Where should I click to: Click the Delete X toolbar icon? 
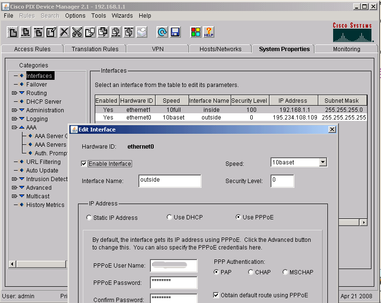(x=64, y=32)
